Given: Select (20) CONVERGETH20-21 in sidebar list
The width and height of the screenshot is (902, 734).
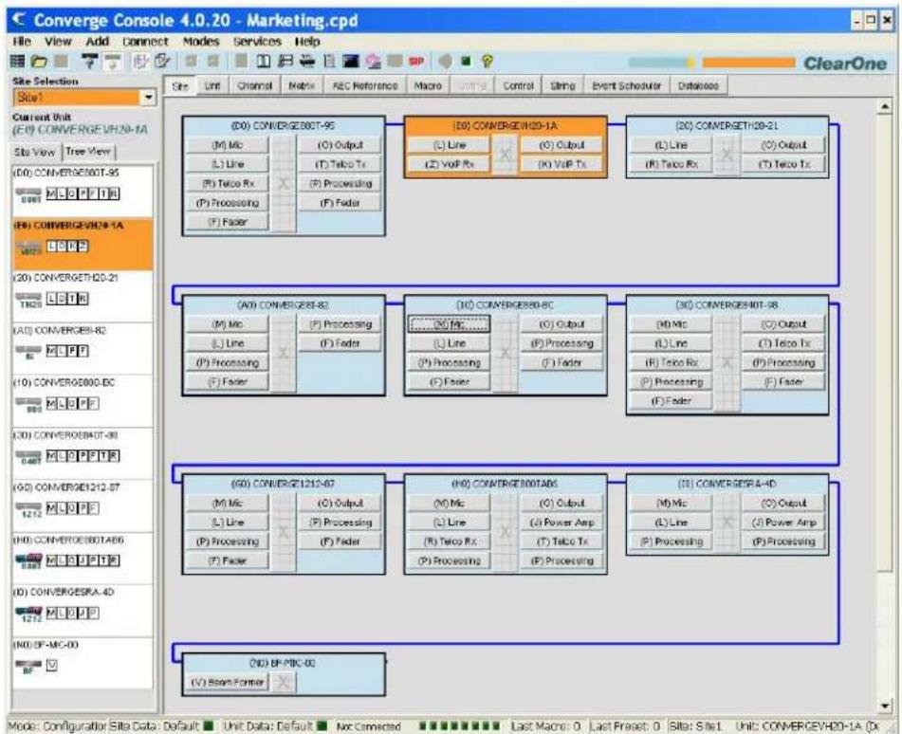Looking at the screenshot, I should tap(83, 296).
